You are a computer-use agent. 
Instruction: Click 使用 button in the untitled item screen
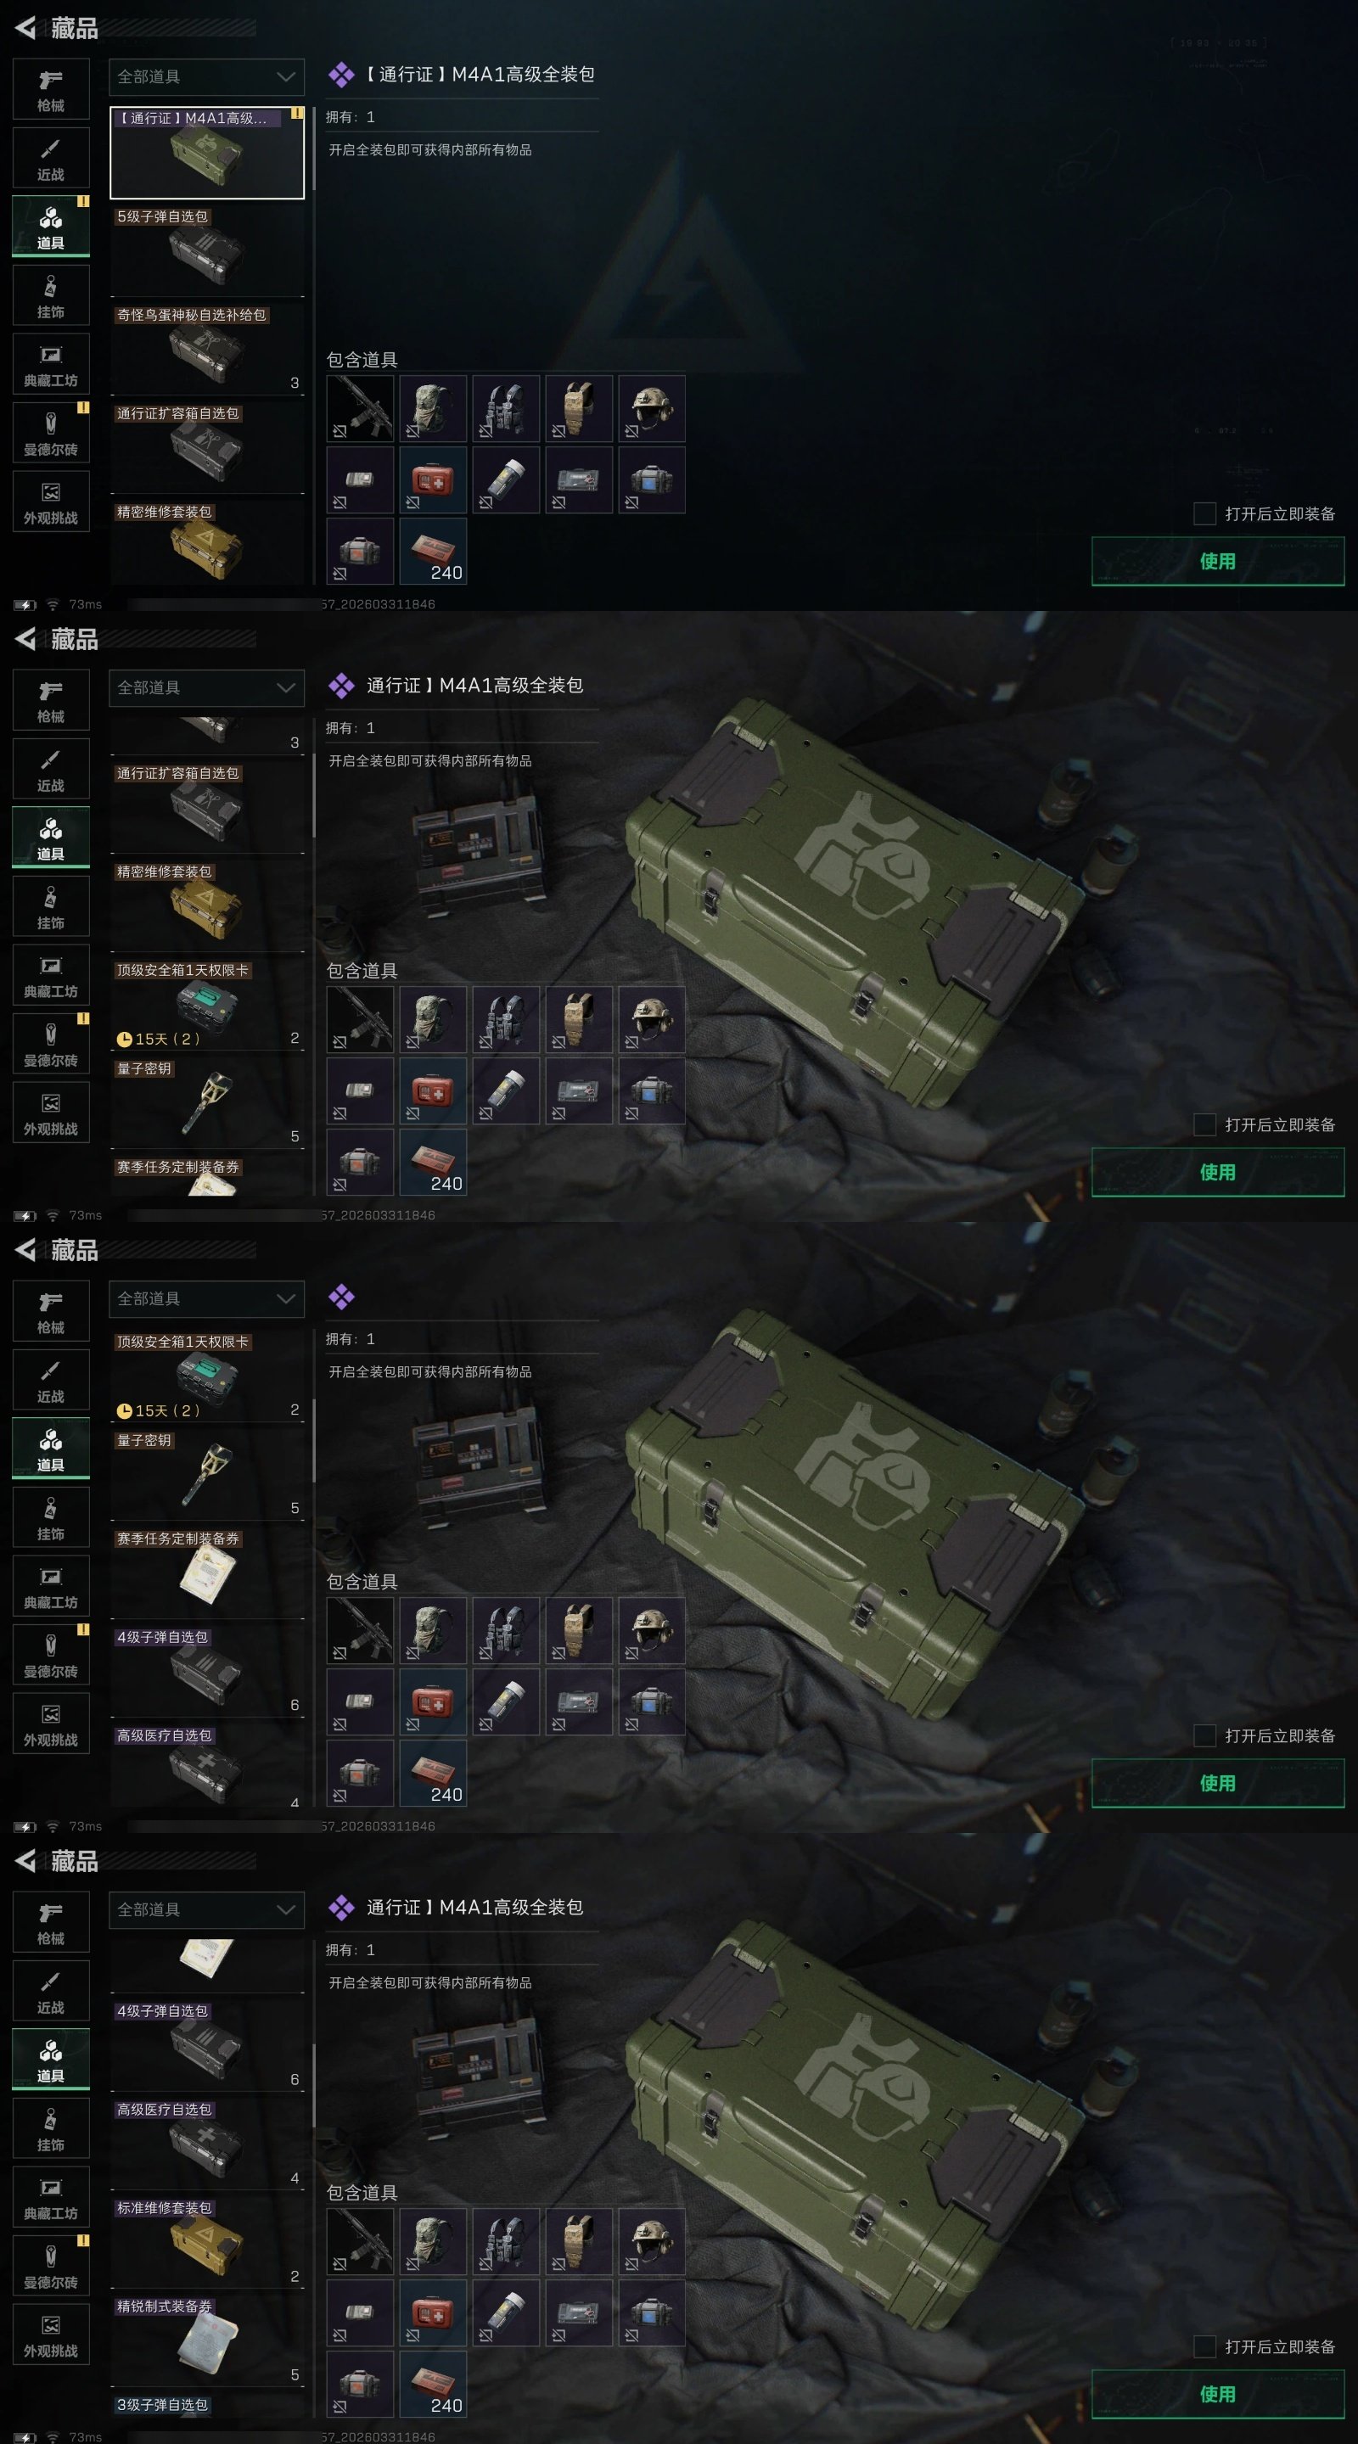(x=1218, y=1783)
